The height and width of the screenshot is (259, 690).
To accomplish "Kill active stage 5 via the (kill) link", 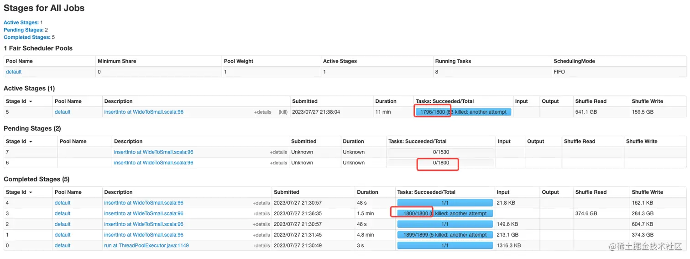I will click(283, 112).
